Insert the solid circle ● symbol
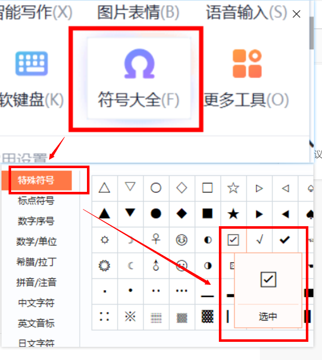The height and width of the screenshot is (360, 322). (156, 214)
